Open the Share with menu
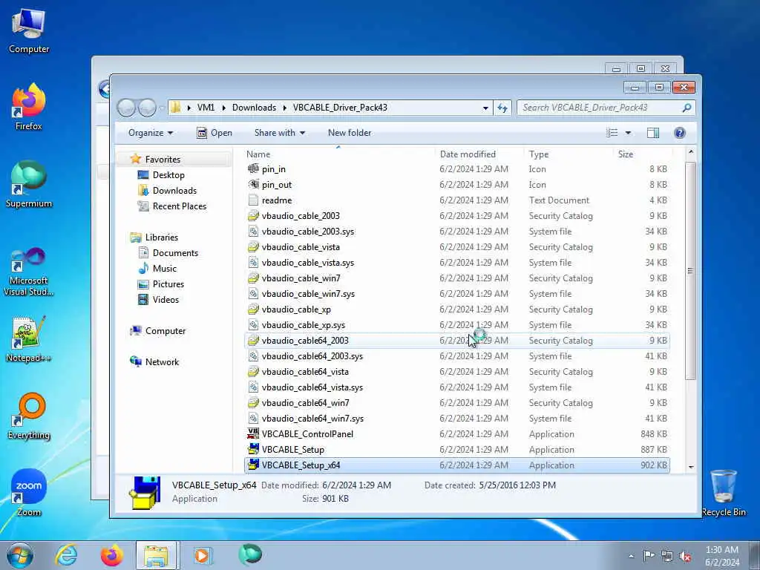The image size is (760, 570). click(280, 133)
